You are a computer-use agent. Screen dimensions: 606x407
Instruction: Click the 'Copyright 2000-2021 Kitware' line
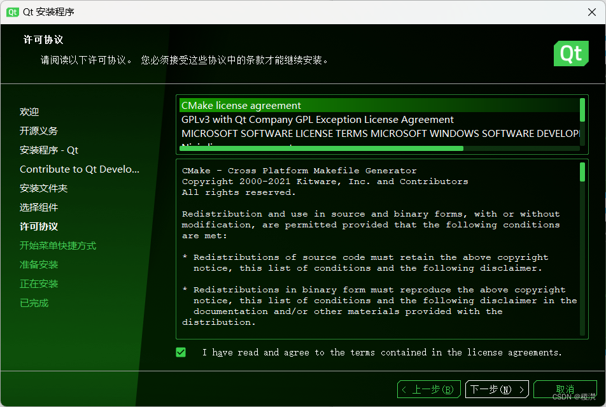[x=325, y=182]
